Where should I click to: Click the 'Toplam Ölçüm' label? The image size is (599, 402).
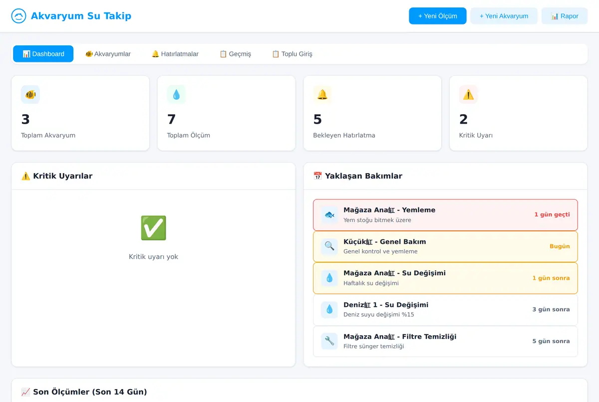tap(189, 135)
